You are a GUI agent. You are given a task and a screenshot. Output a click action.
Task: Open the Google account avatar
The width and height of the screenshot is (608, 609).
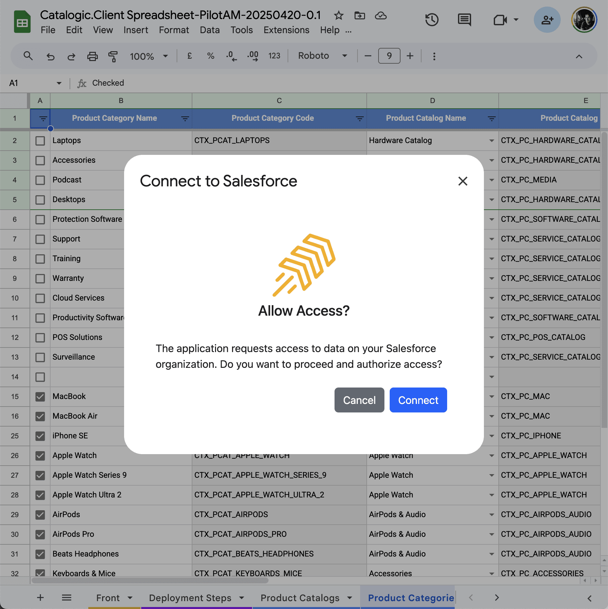point(584,20)
